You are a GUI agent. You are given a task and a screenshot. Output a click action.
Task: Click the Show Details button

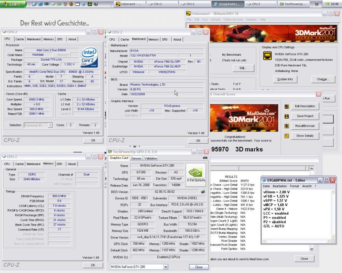pos(305,136)
